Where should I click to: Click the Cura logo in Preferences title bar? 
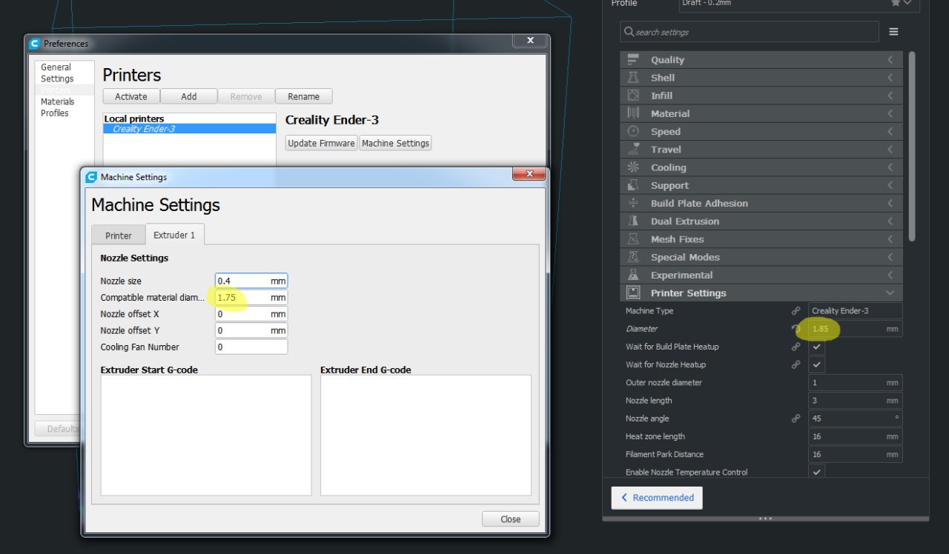(x=35, y=44)
